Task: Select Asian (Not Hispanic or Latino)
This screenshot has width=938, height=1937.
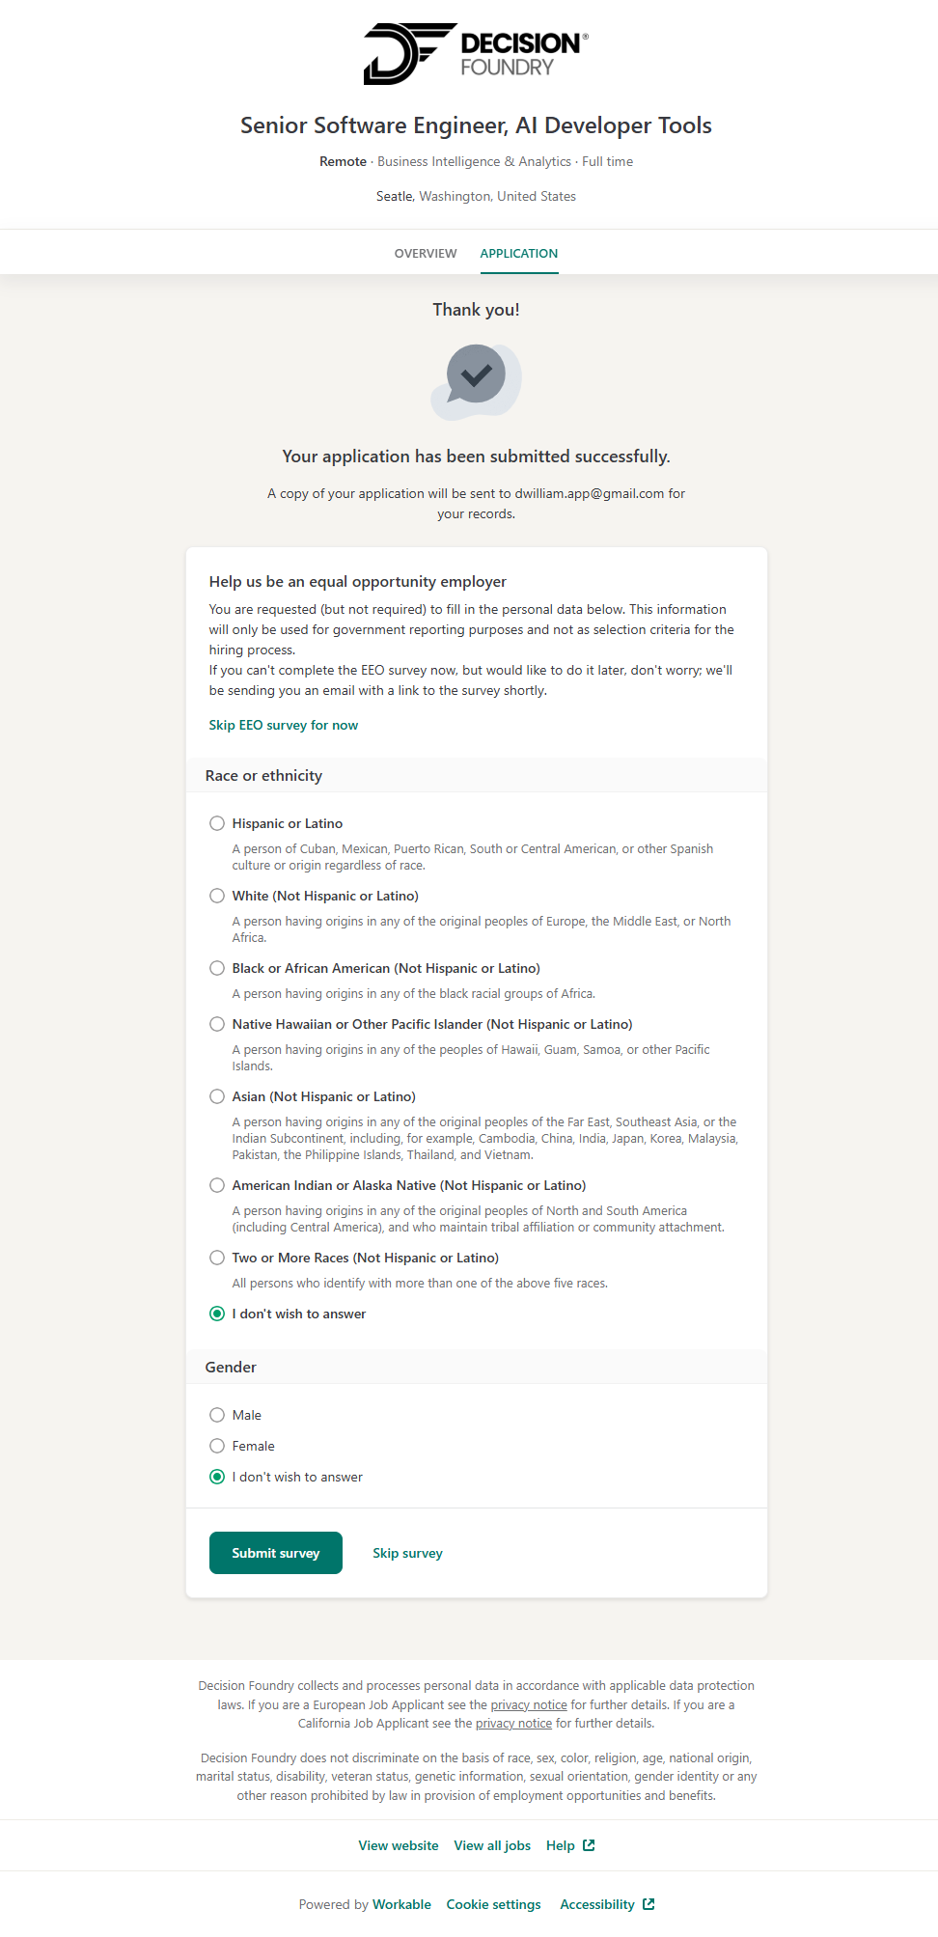Action: [x=217, y=1096]
